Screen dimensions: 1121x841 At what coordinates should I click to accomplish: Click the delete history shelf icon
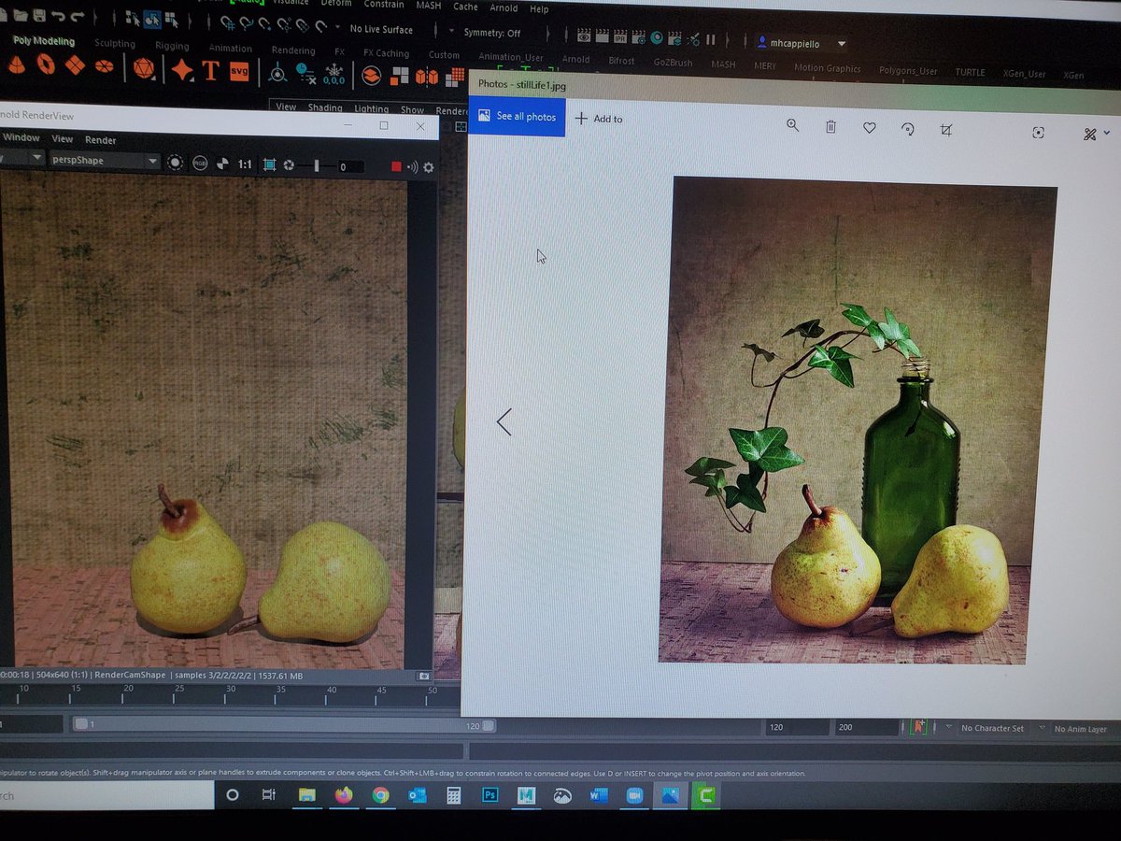(x=305, y=74)
